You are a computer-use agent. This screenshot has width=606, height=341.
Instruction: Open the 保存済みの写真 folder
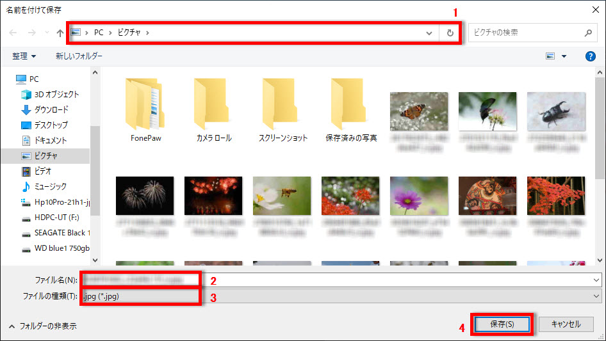tap(351, 104)
